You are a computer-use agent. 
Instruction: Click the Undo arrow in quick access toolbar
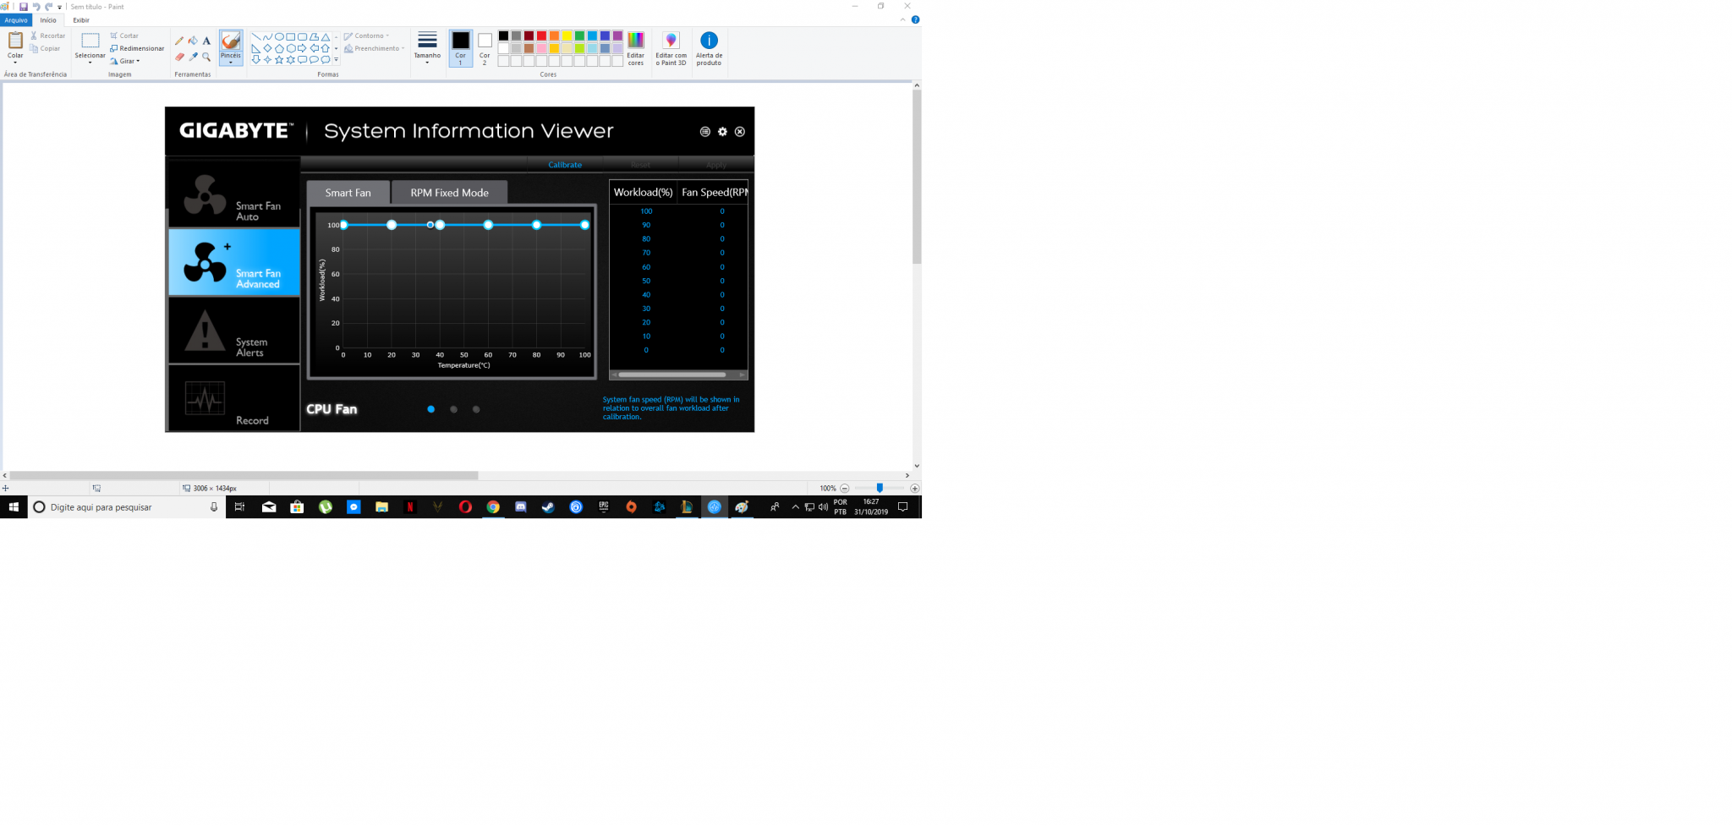click(x=36, y=7)
